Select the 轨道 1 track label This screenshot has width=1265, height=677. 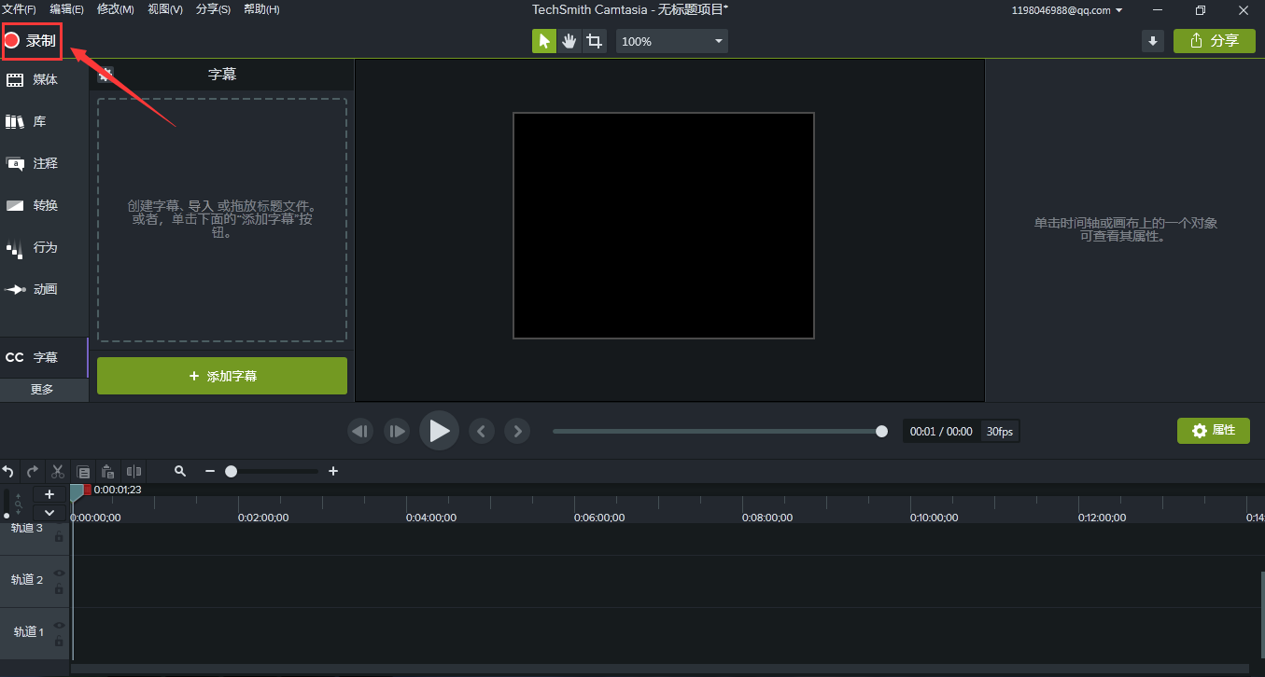tap(28, 632)
